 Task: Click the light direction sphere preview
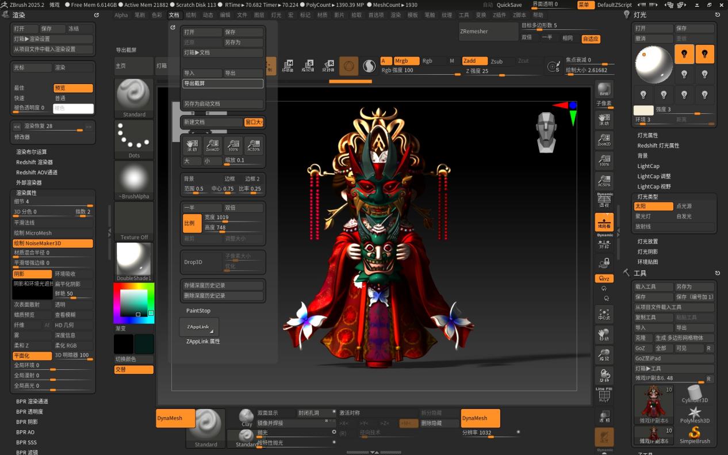(653, 64)
